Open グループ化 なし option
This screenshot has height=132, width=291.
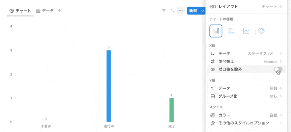(246, 96)
